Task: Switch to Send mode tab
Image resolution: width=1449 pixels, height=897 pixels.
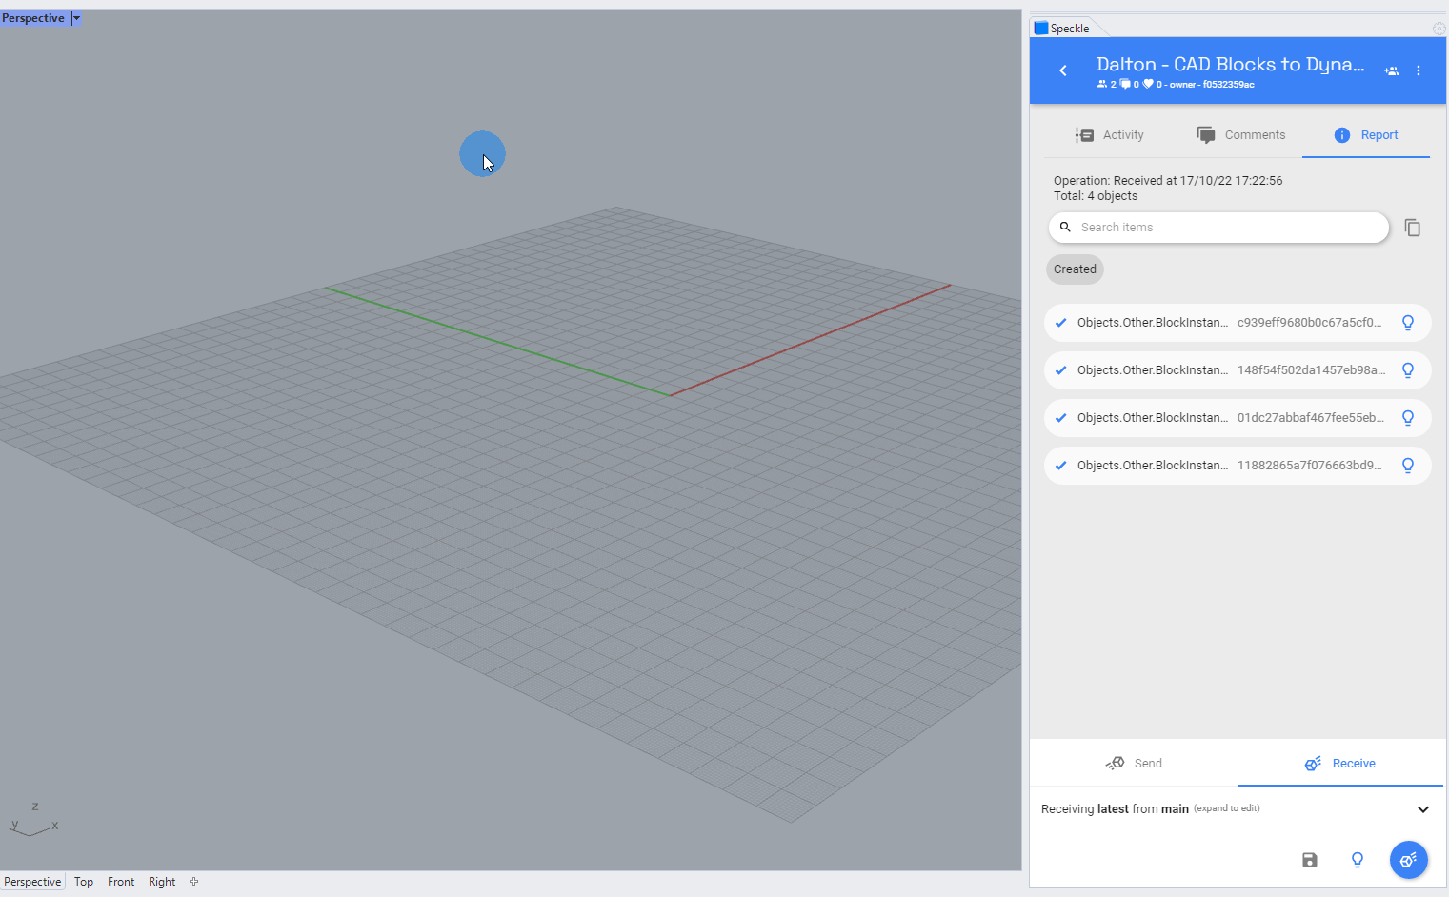Action: pyautogui.click(x=1134, y=764)
